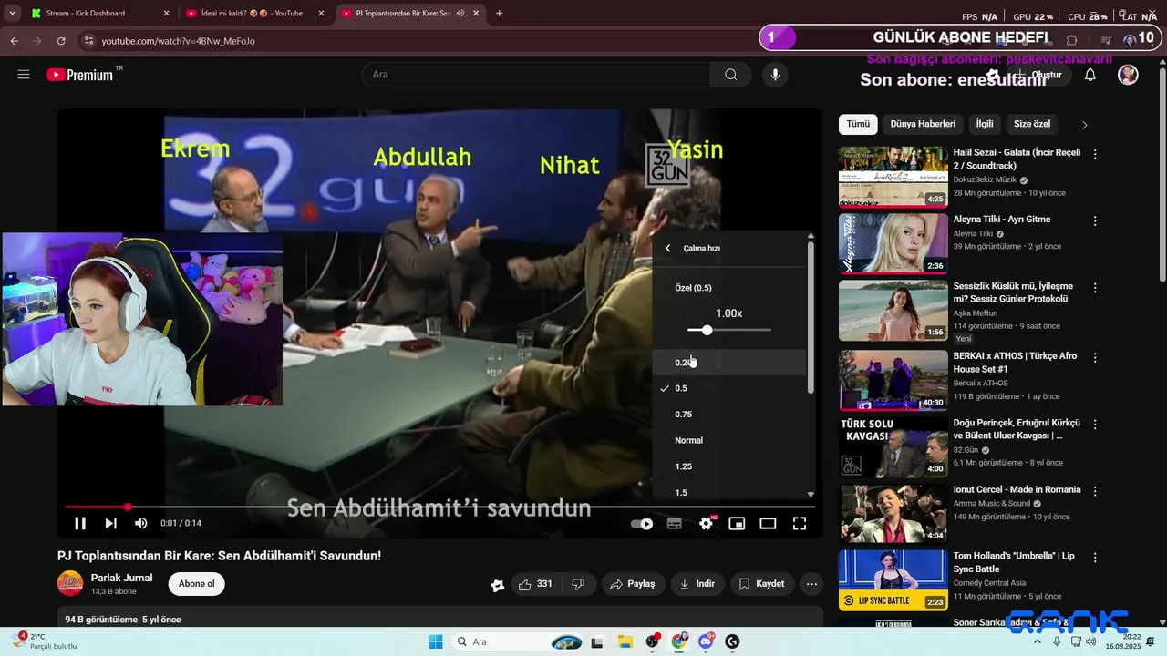Open options for BERKAI x ATHOS video
The image size is (1167, 656).
pos(1095,358)
